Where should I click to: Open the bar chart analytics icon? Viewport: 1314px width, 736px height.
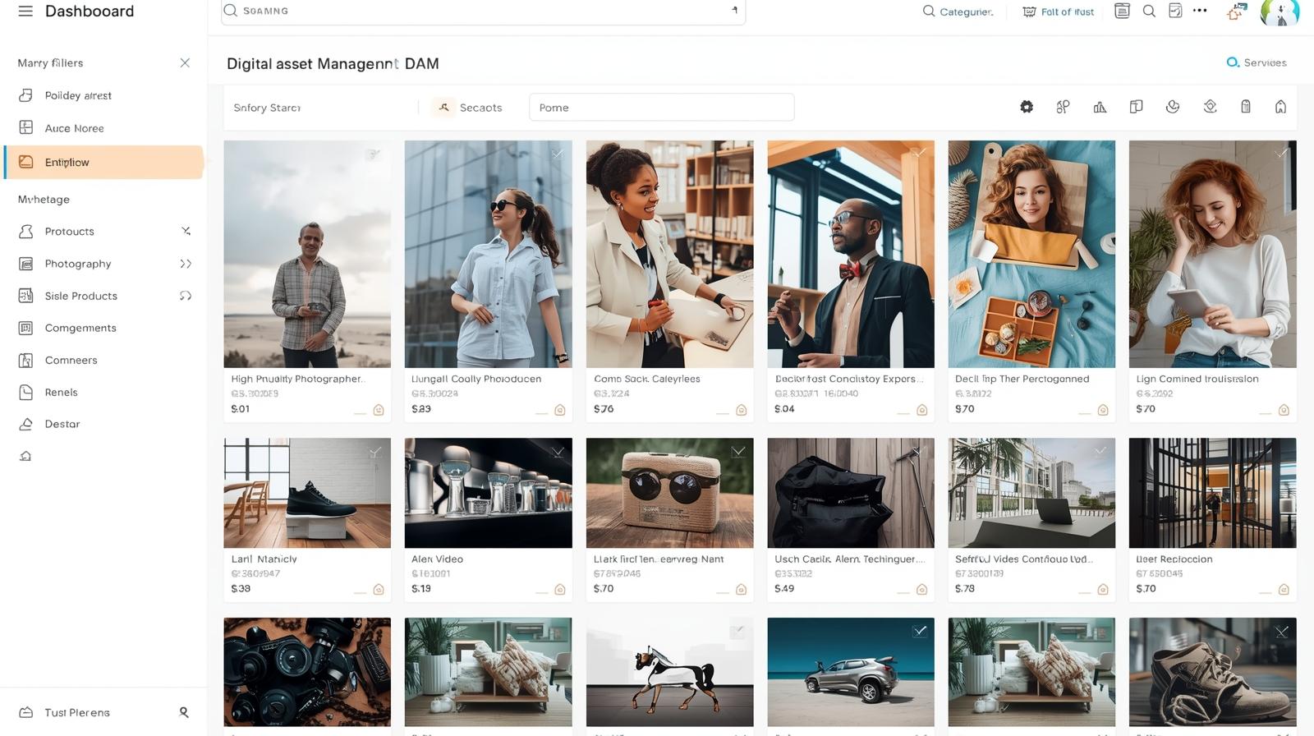coord(1100,107)
